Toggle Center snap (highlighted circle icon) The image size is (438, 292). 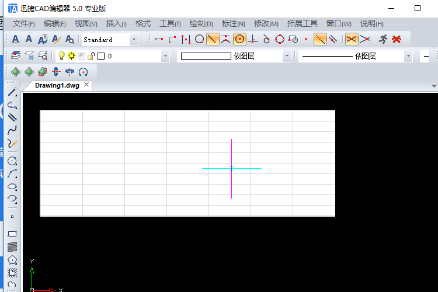[239, 39]
